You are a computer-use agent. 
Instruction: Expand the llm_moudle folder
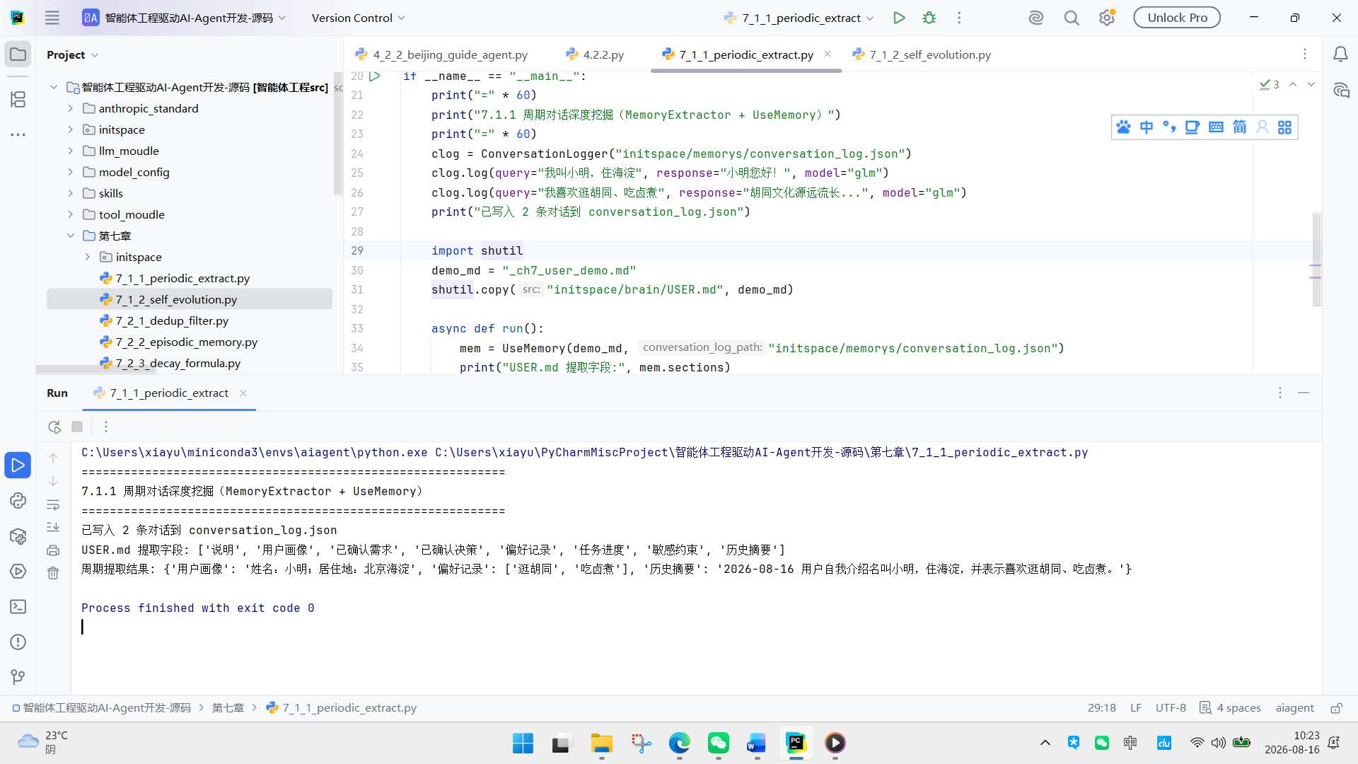71,151
